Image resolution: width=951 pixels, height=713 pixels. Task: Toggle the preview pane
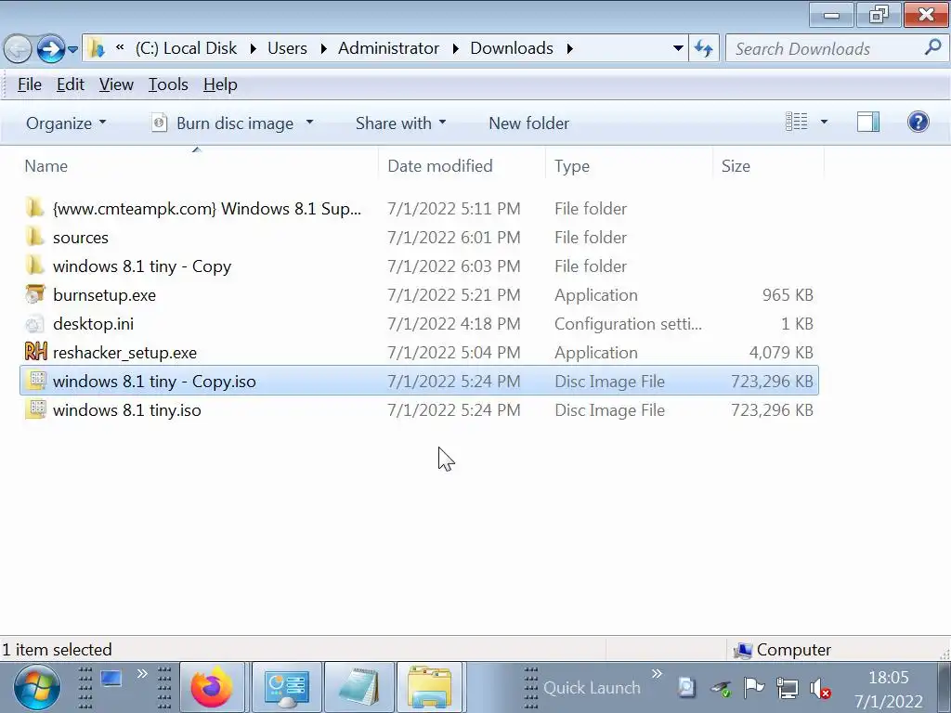(x=868, y=122)
